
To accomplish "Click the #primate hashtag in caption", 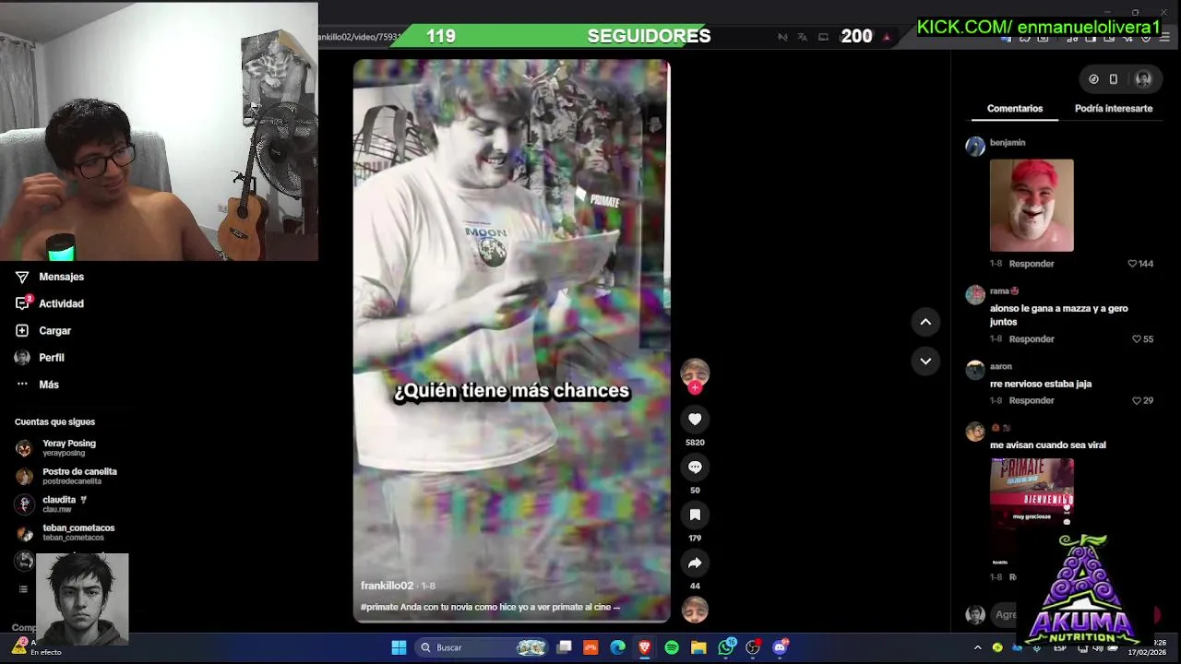I will pyautogui.click(x=379, y=607).
